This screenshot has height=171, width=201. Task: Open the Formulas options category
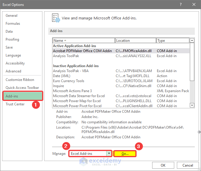(x=13, y=24)
